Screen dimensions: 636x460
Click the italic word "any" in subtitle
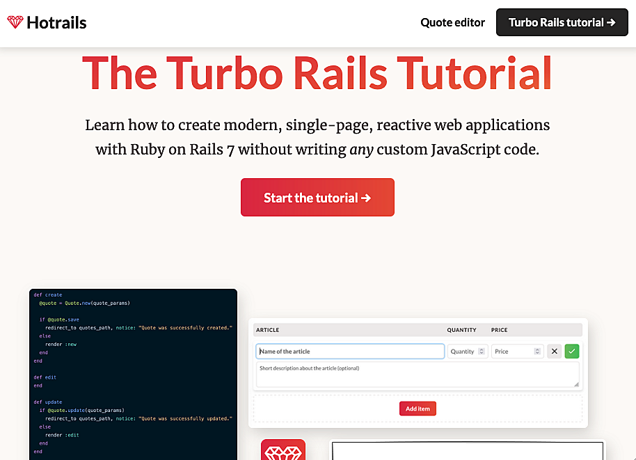(361, 150)
